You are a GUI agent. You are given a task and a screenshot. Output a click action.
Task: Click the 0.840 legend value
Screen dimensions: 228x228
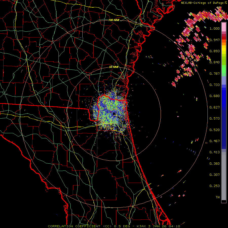[215, 62]
